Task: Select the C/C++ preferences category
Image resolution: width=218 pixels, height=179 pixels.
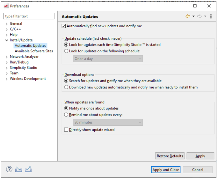Action: pyautogui.click(x=15, y=29)
